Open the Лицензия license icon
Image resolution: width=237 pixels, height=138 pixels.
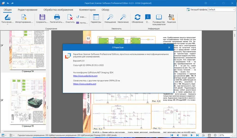[x=171, y=17]
